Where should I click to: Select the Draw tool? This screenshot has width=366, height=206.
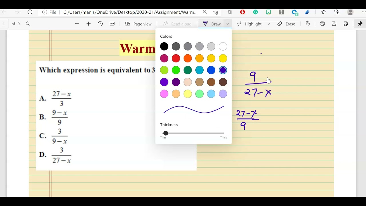212,24
